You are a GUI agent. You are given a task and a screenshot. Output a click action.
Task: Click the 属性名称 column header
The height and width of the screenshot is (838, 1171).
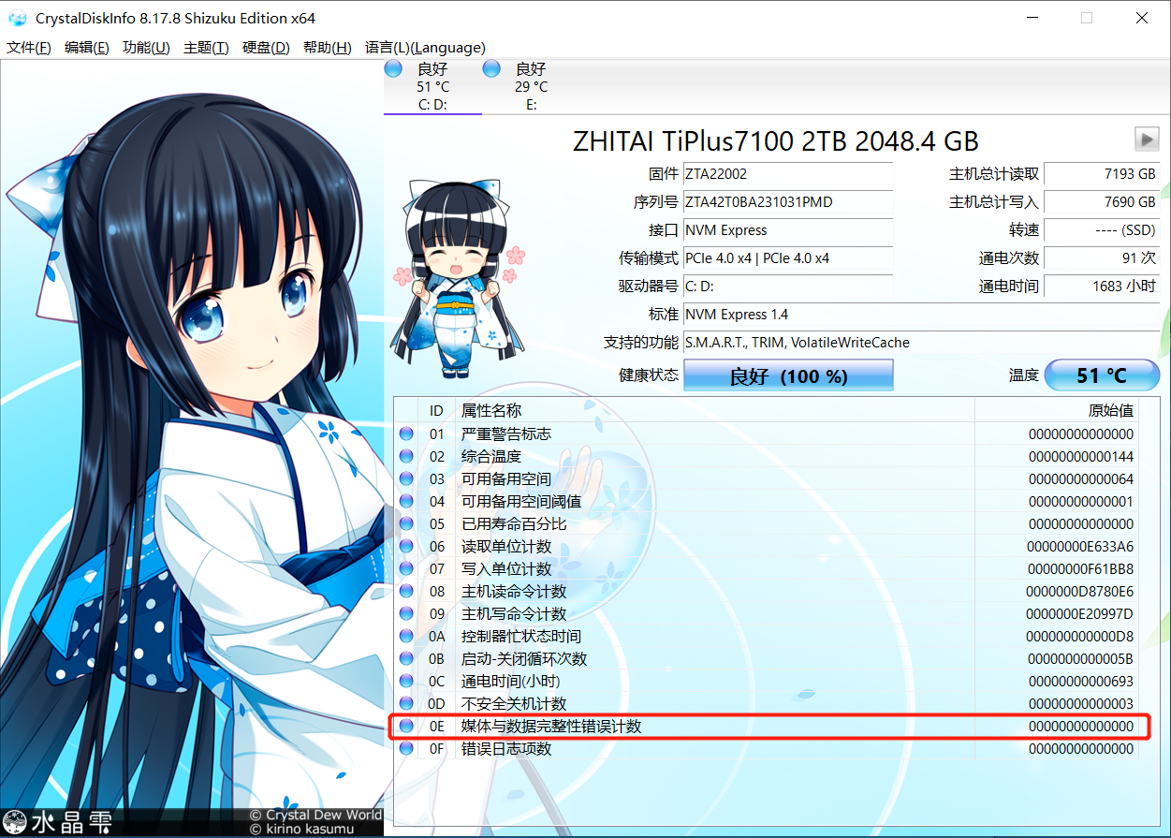[x=715, y=410]
